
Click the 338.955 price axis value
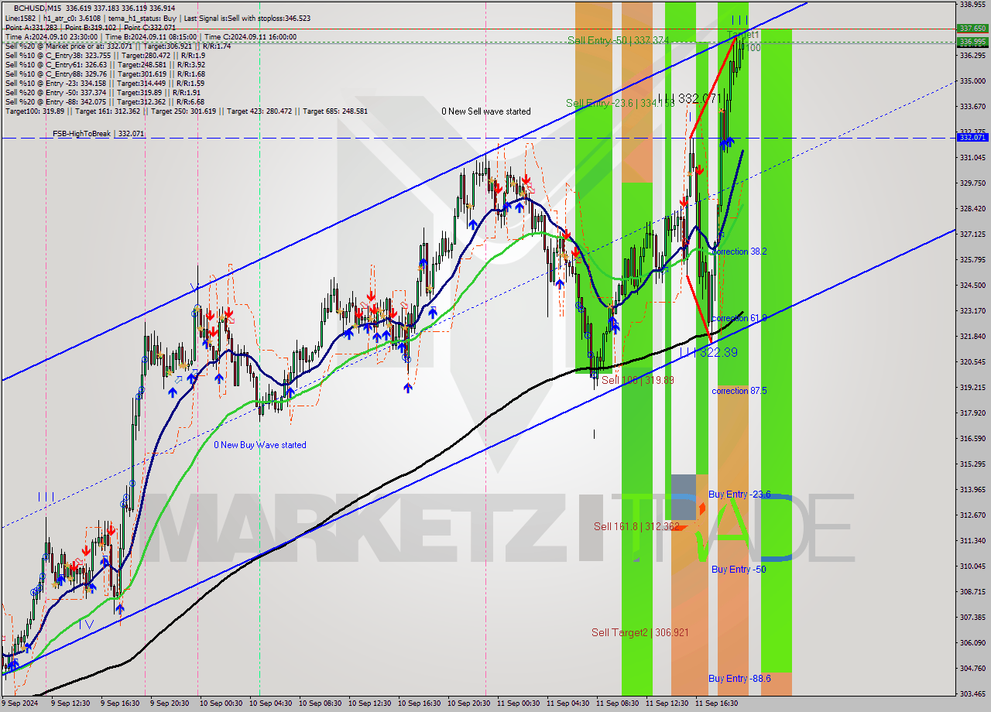click(x=972, y=4)
